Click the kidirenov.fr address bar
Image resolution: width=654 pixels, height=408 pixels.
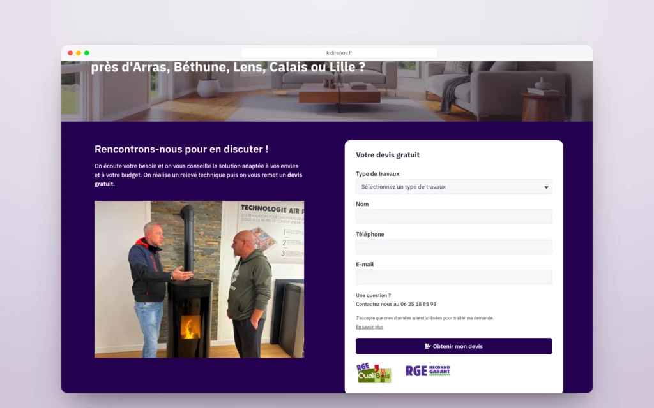pos(339,53)
